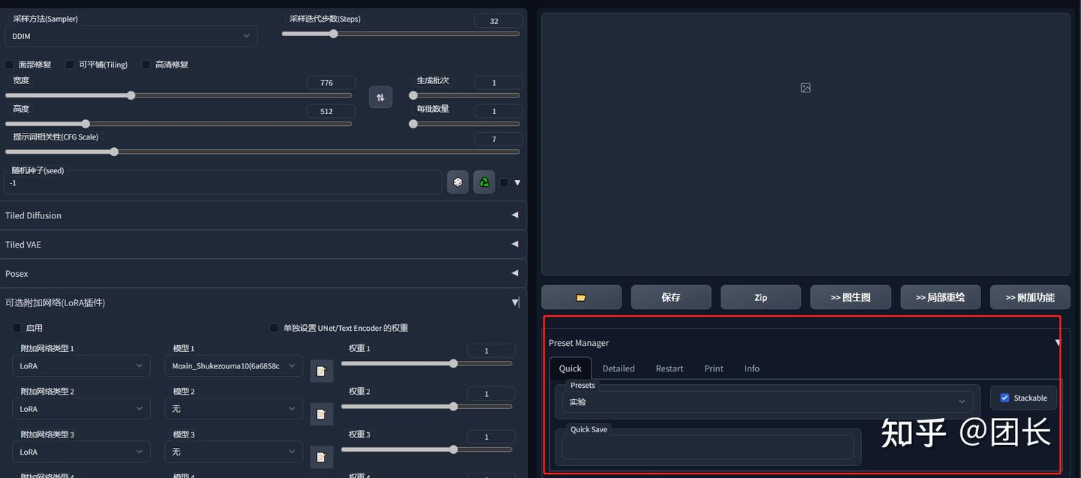
Task: Select the Quick tab
Action: (x=571, y=368)
